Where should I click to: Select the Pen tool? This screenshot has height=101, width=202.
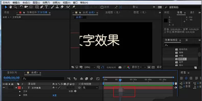[x=42, y=7]
